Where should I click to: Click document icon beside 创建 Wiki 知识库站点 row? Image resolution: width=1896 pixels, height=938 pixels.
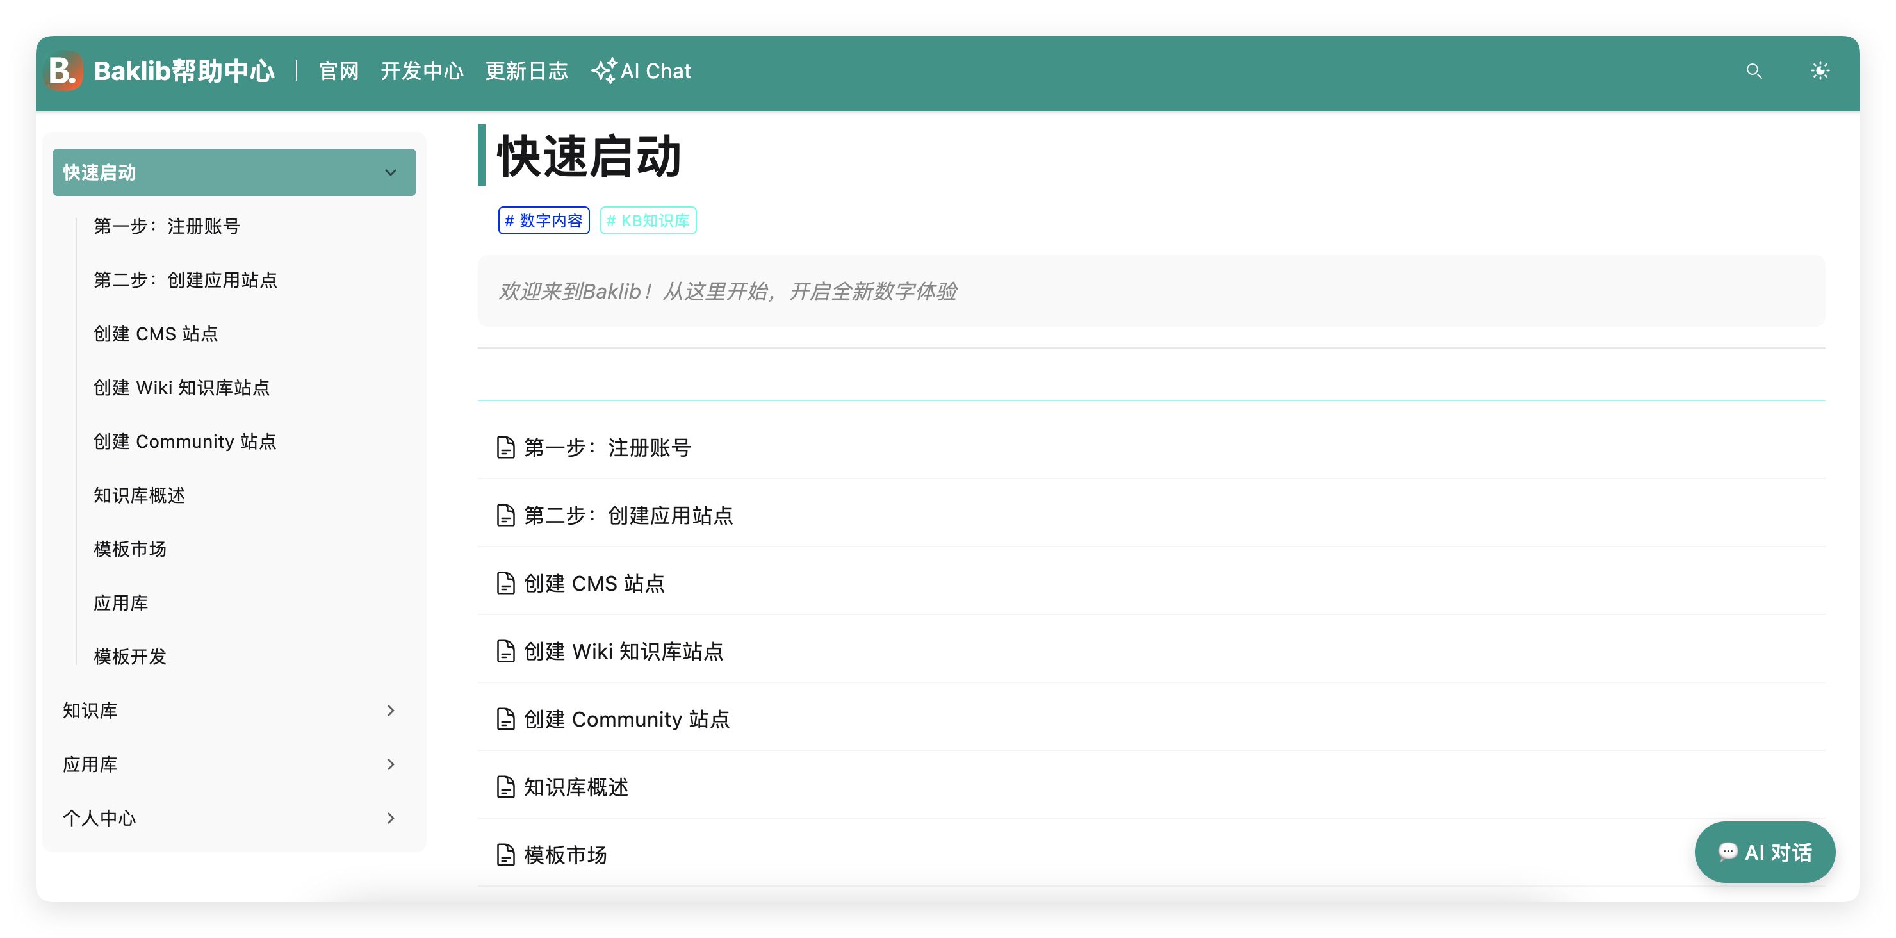click(x=505, y=651)
